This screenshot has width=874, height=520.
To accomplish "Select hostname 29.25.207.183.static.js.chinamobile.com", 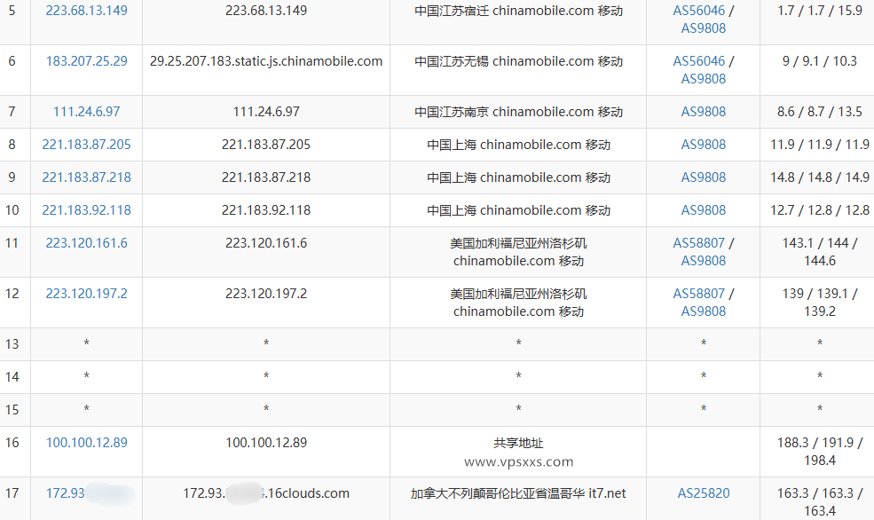I will pyautogui.click(x=266, y=61).
